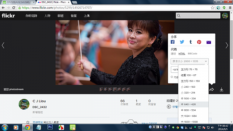Click the embed code text field

point(175,70)
